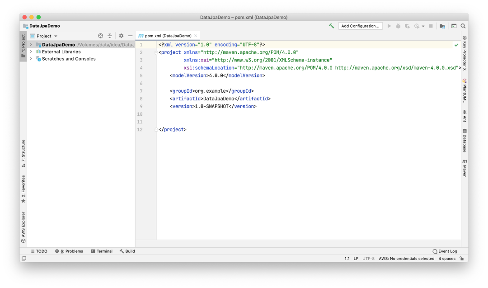Click the 1.0-SNAPSHOT version text

point(211,107)
